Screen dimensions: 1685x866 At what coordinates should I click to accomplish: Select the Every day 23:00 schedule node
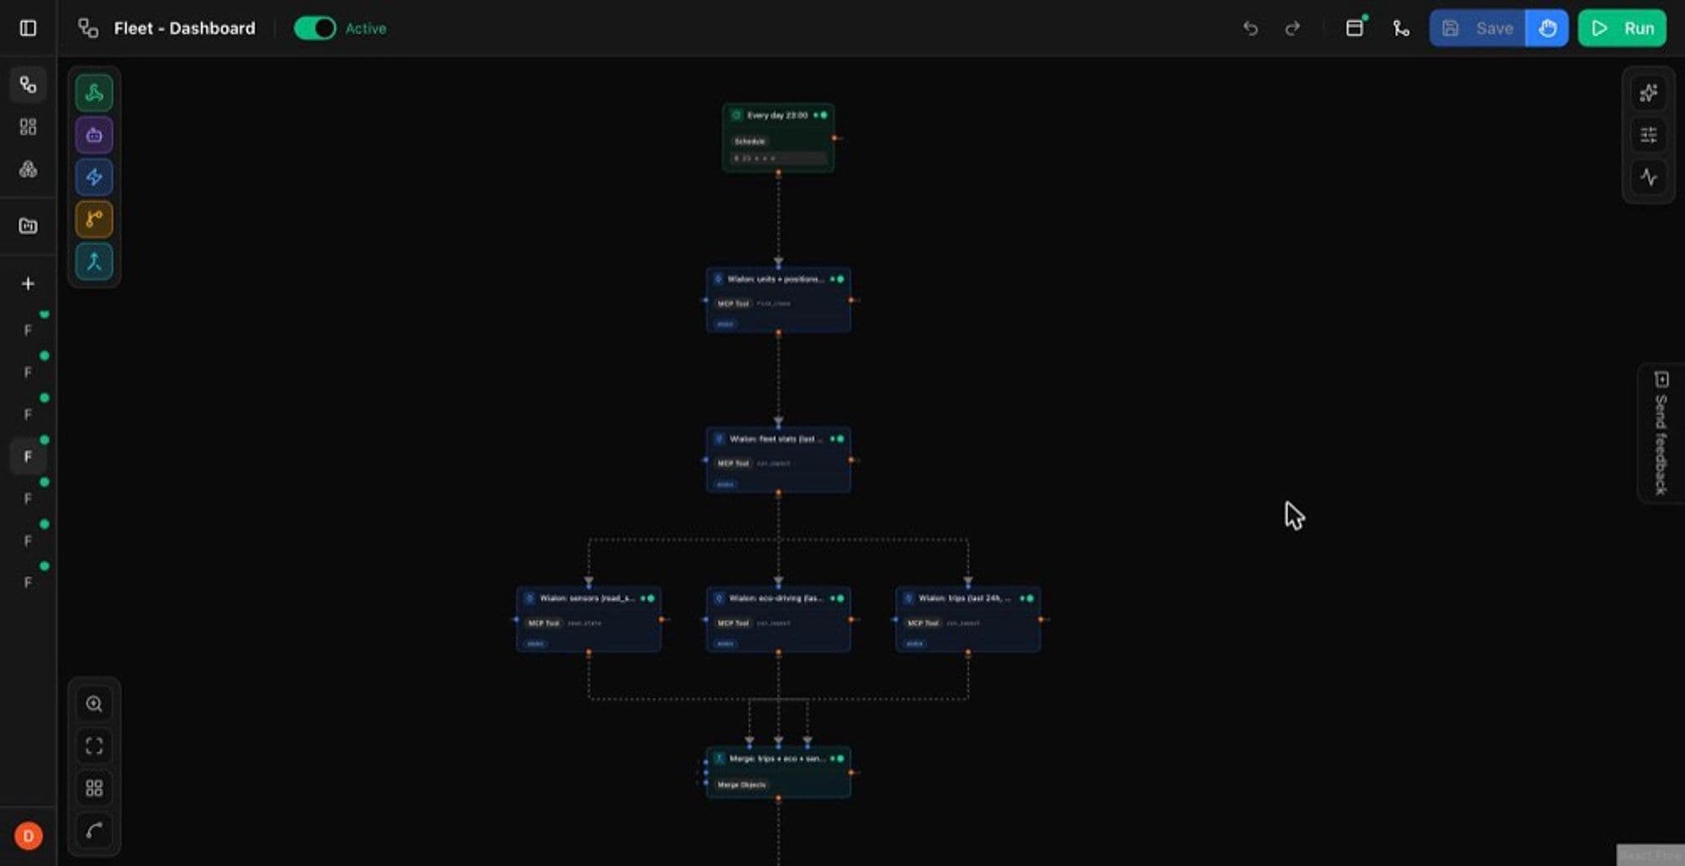point(778,137)
